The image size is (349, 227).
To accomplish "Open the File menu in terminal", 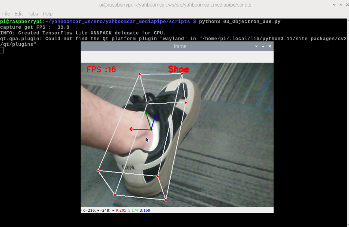I will coord(6,14).
